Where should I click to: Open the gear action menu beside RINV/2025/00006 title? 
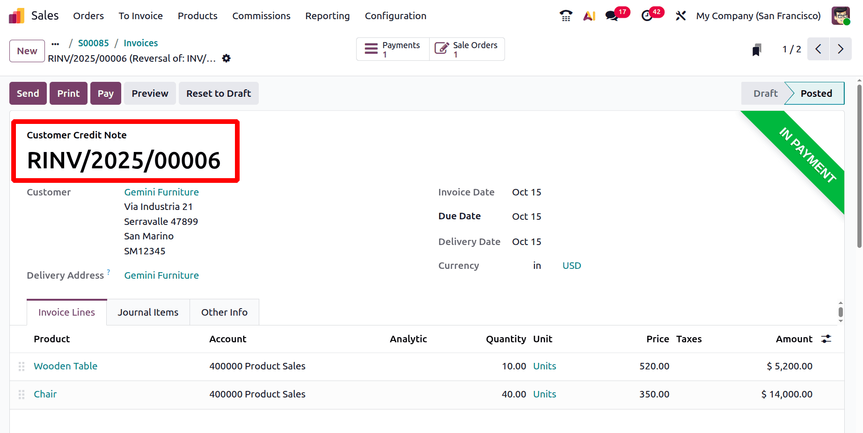pyautogui.click(x=226, y=58)
